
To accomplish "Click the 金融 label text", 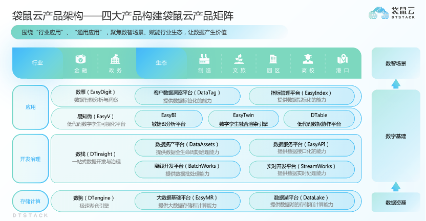I will point(81,70).
